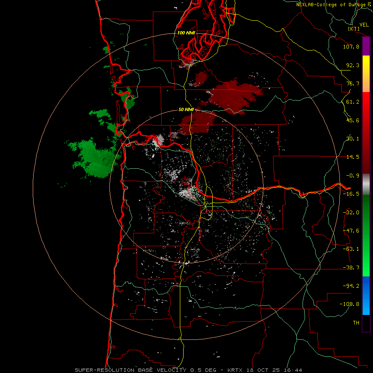Click the 50 NMI range ring label
Viewport: 373px width, 373px height.
click(x=186, y=109)
